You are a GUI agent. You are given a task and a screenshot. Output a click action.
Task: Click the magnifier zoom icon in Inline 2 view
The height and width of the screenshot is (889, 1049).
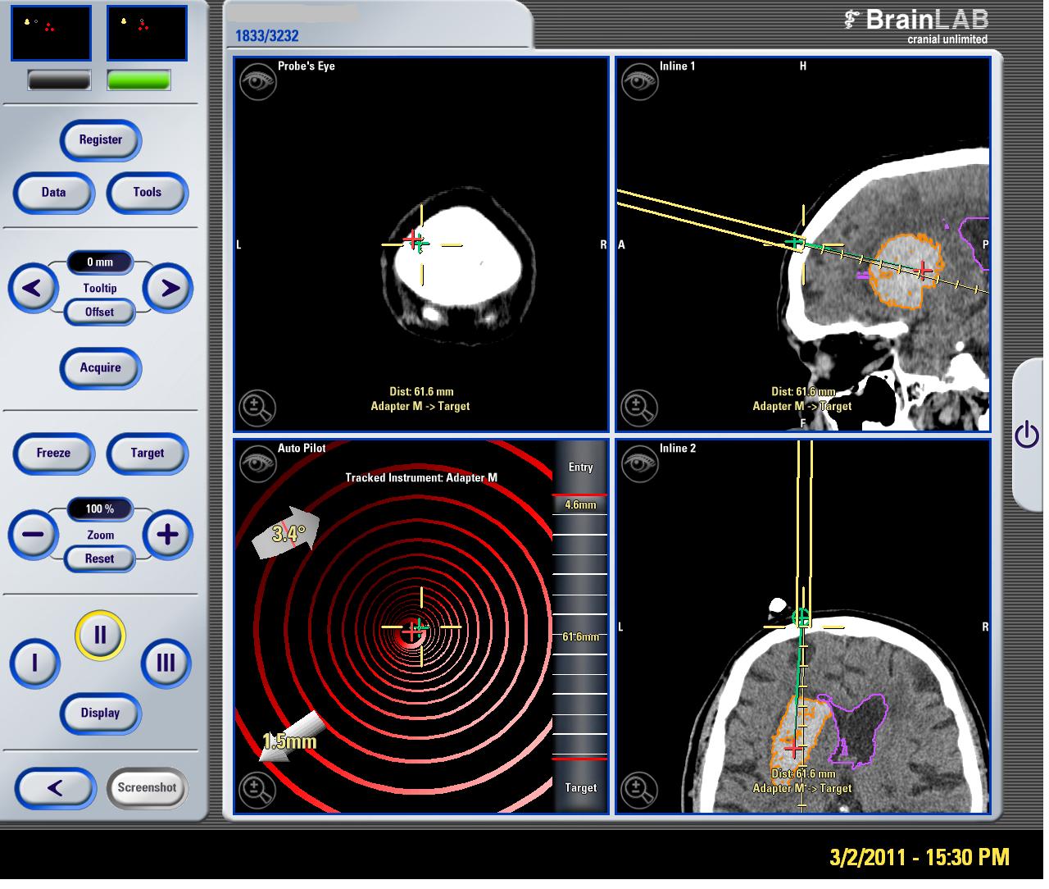639,790
